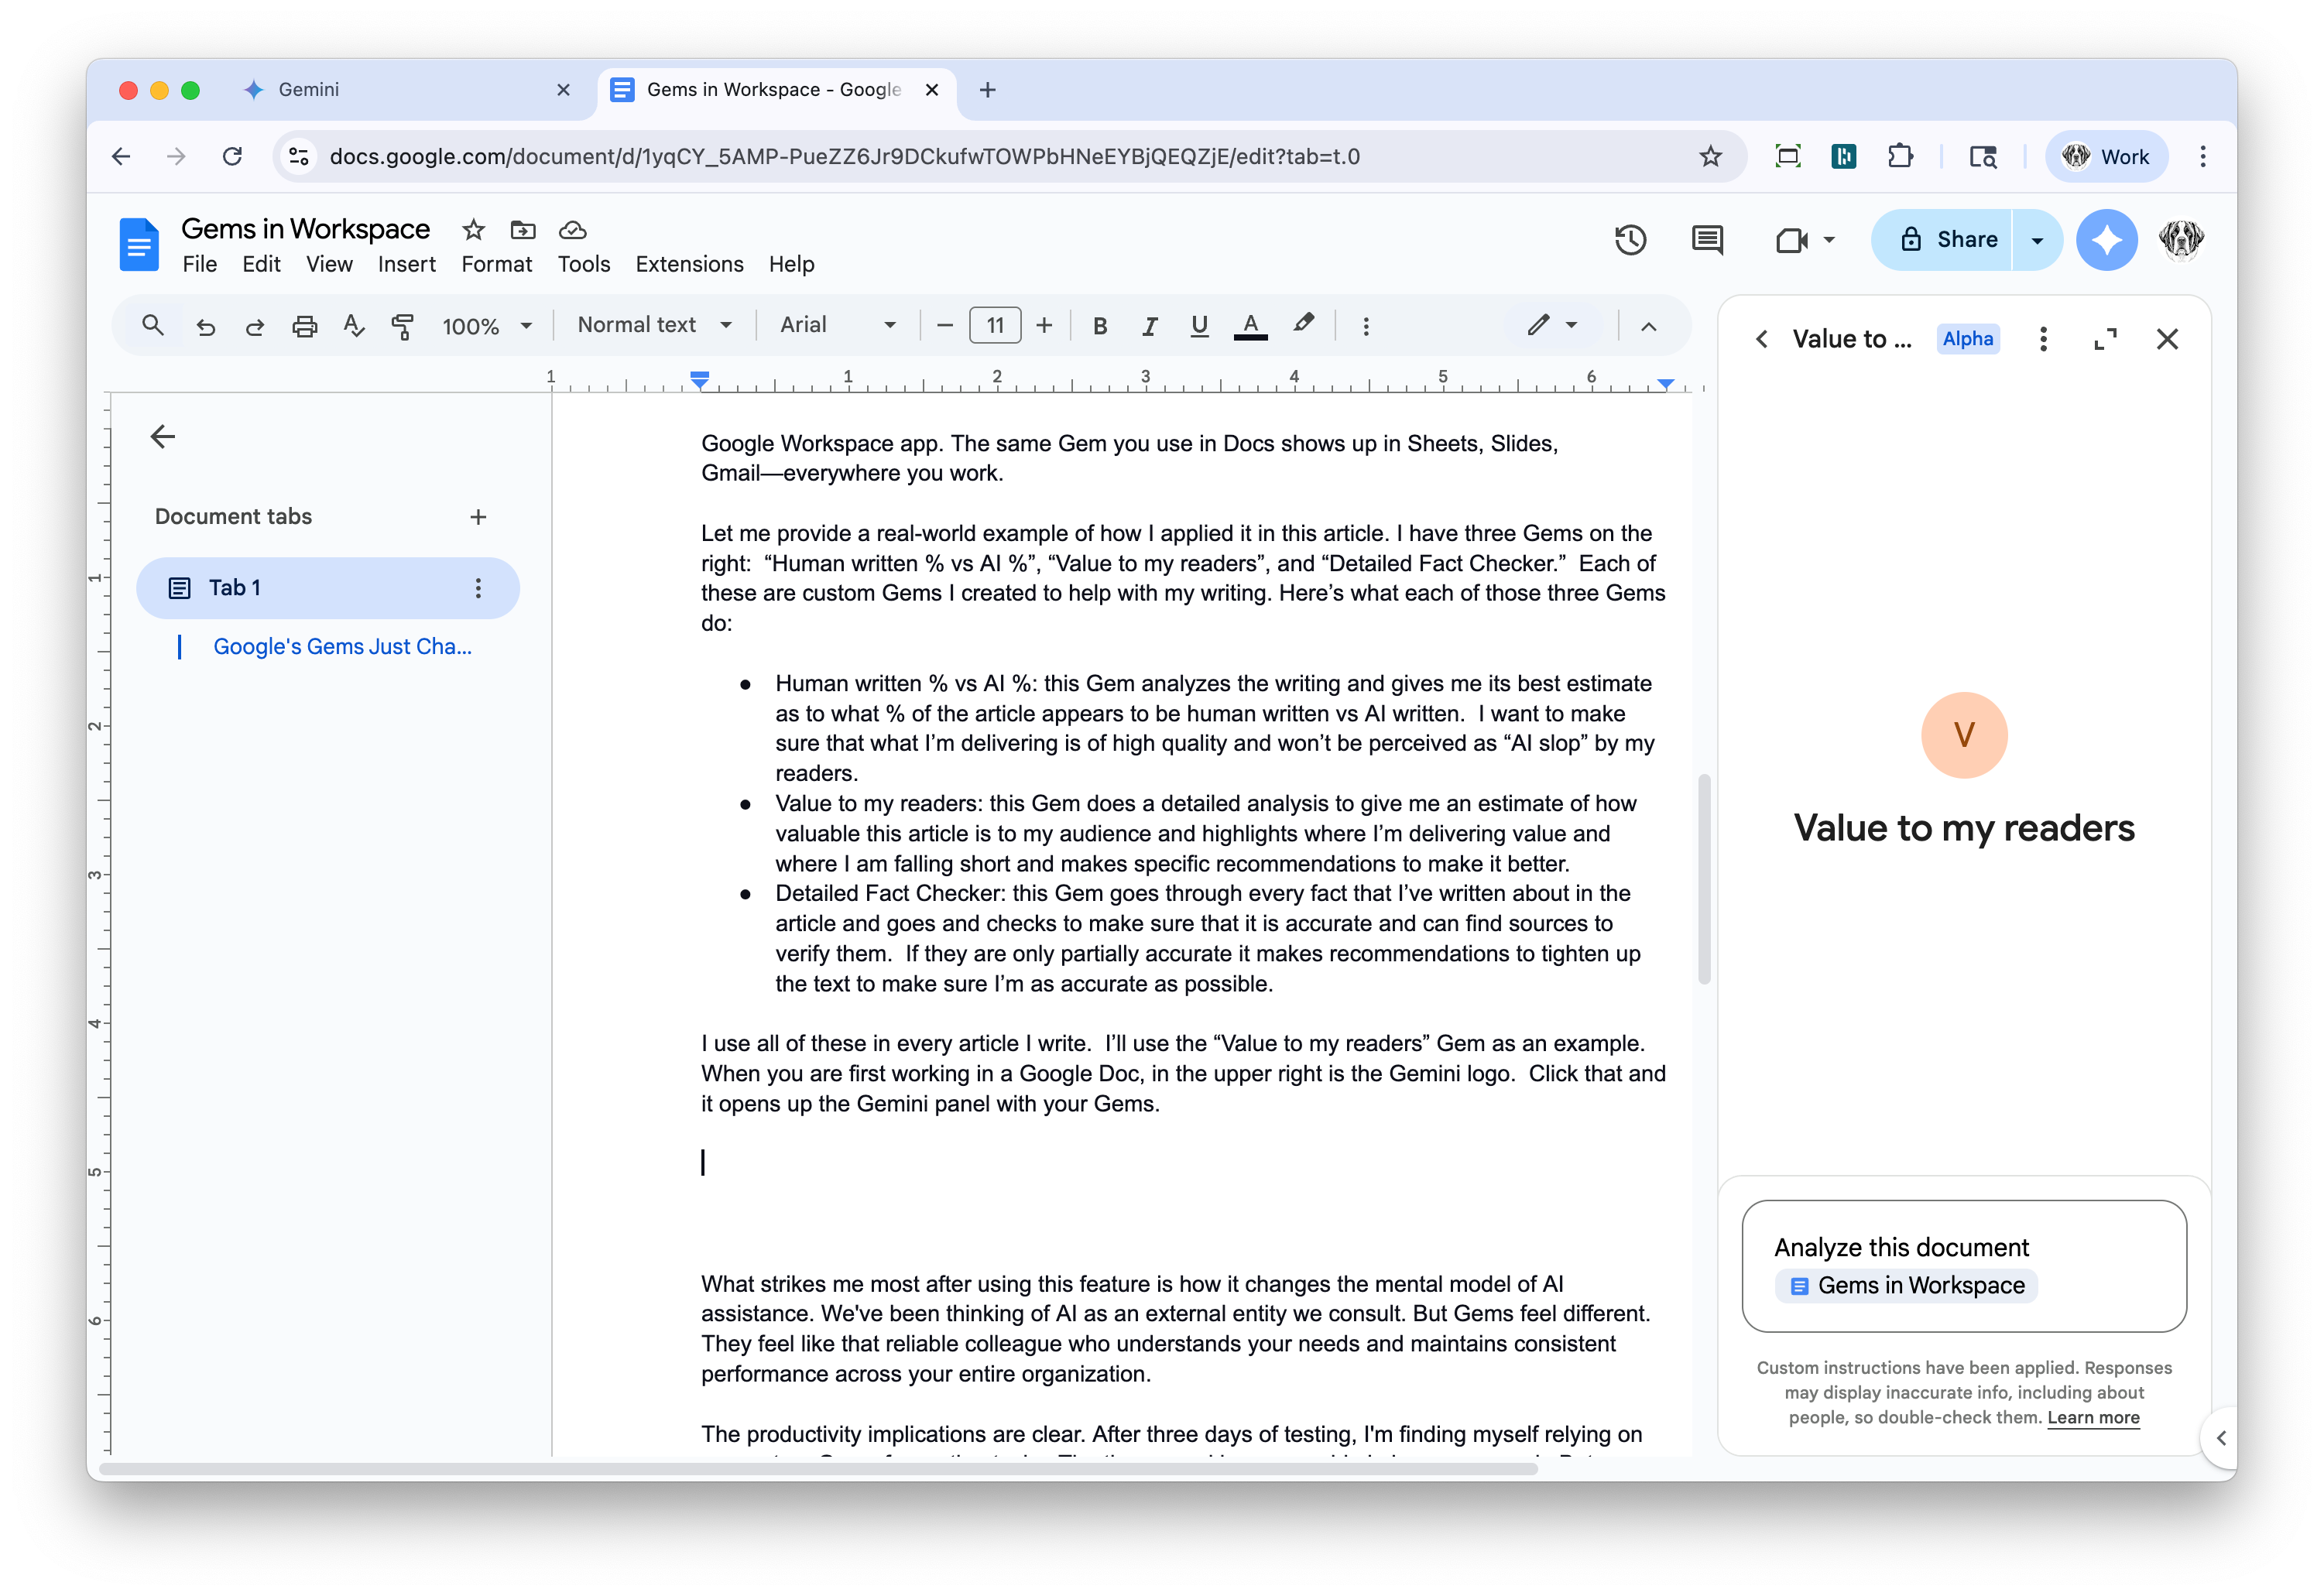
Task: Open the Normal text style dropdown
Action: [x=654, y=325]
